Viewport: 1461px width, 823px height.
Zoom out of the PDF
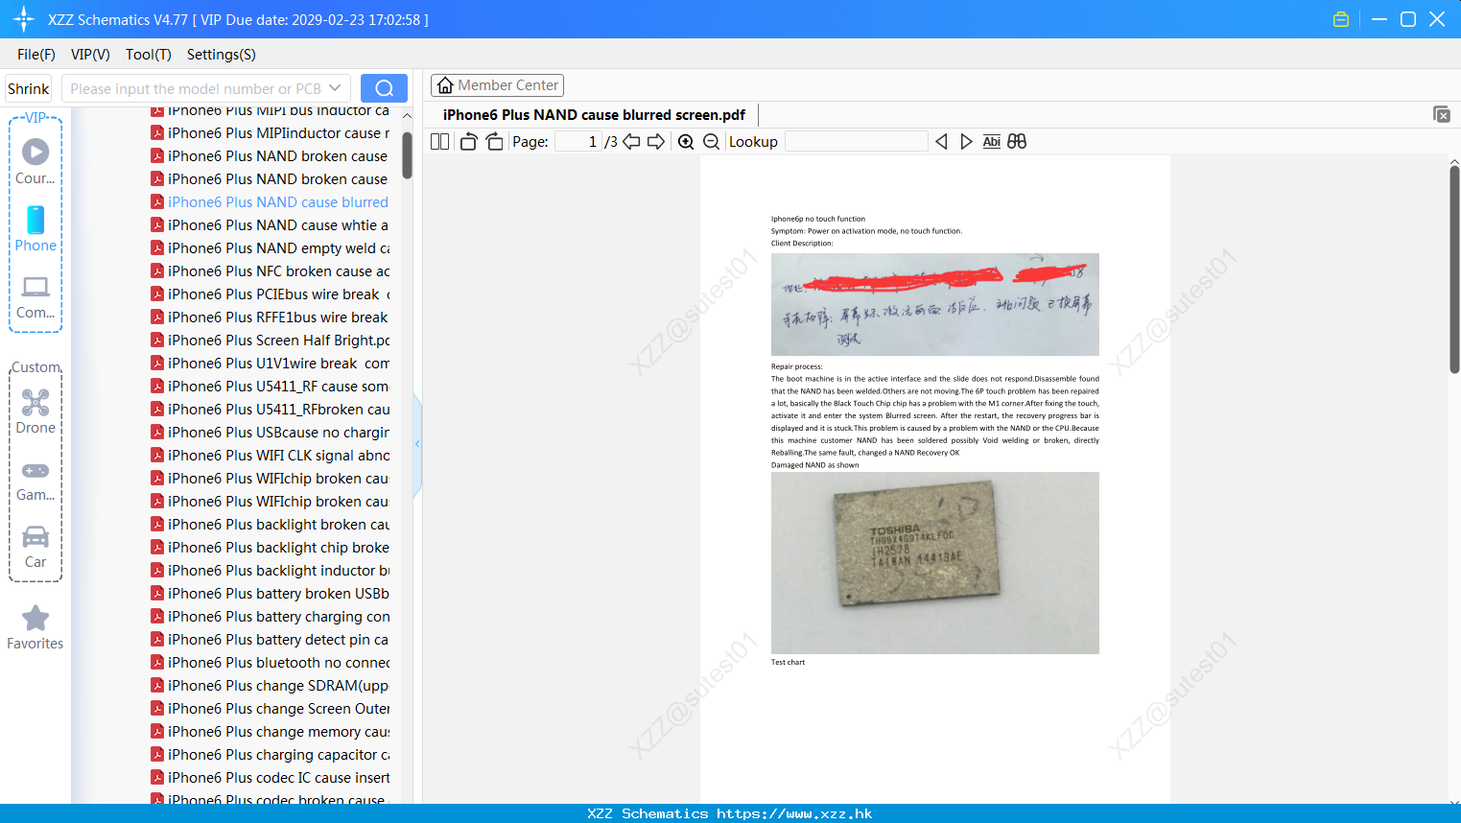(711, 142)
